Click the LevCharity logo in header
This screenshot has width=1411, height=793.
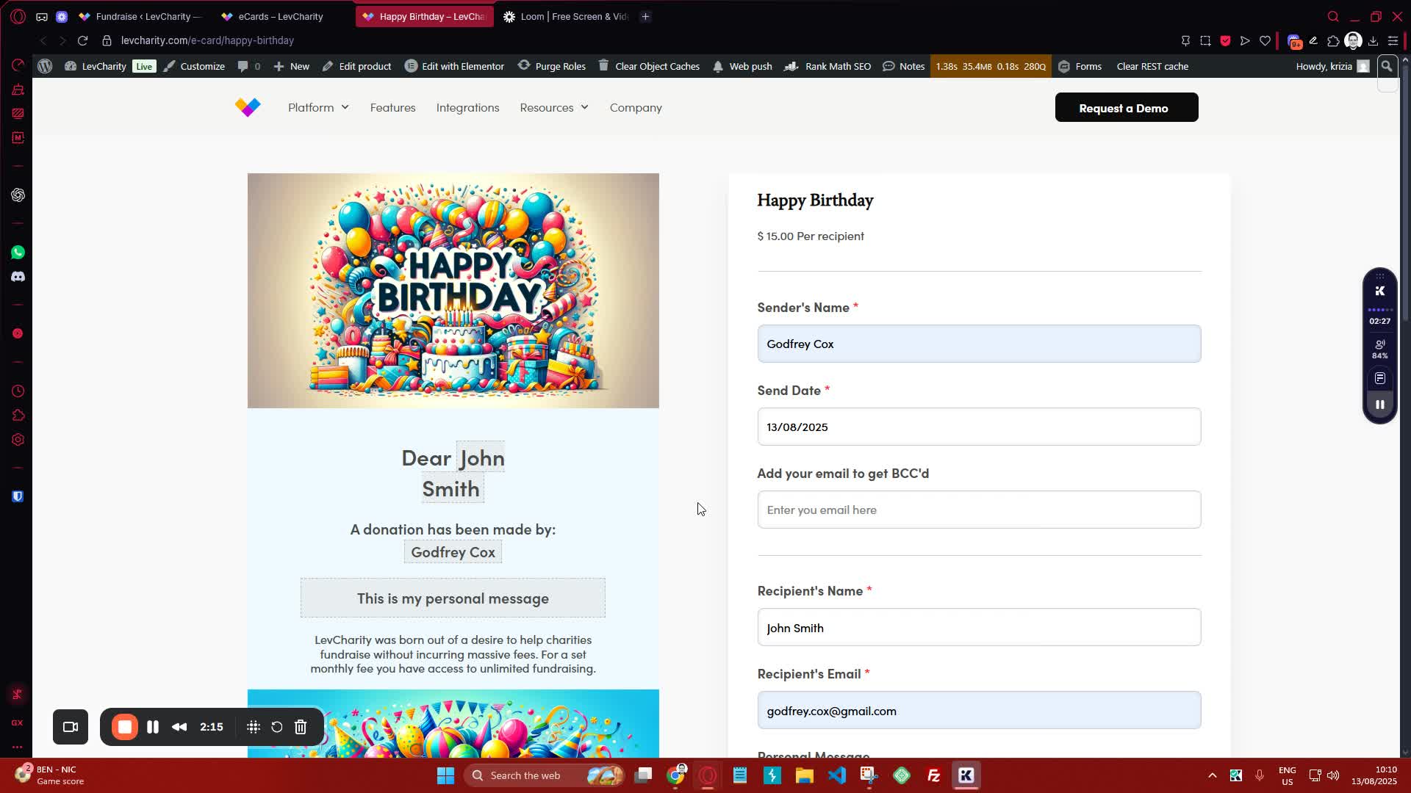248,107
